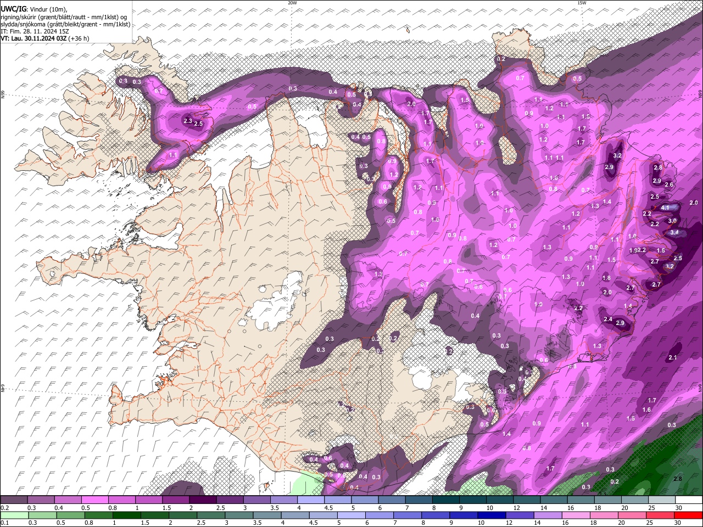Select the 1 darkest green swatch, lower legend
Image resolution: width=703 pixels, height=527 pixels.
point(126,515)
